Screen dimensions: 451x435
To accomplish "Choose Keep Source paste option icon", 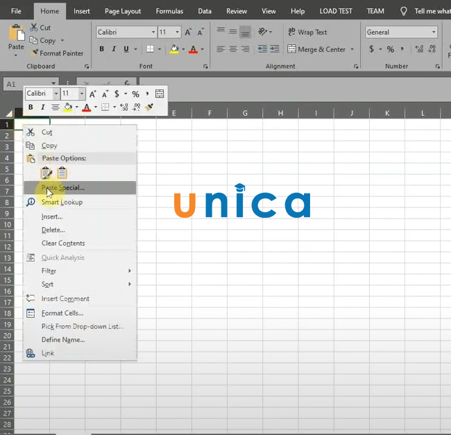I will (x=46, y=173).
